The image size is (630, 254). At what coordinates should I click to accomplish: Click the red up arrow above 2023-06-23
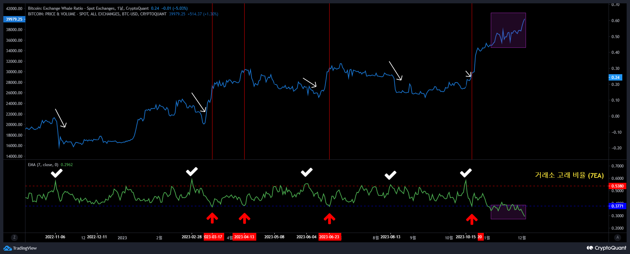point(330,219)
